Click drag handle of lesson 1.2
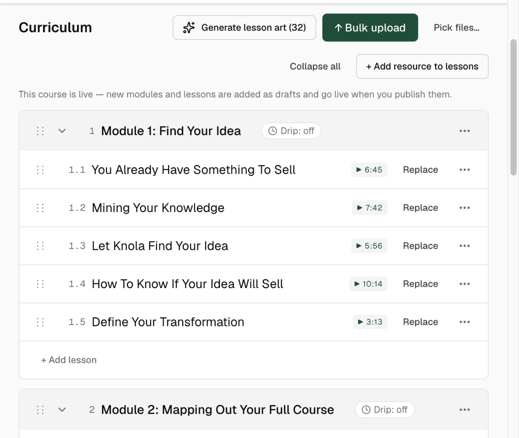519x438 pixels. pyautogui.click(x=40, y=208)
